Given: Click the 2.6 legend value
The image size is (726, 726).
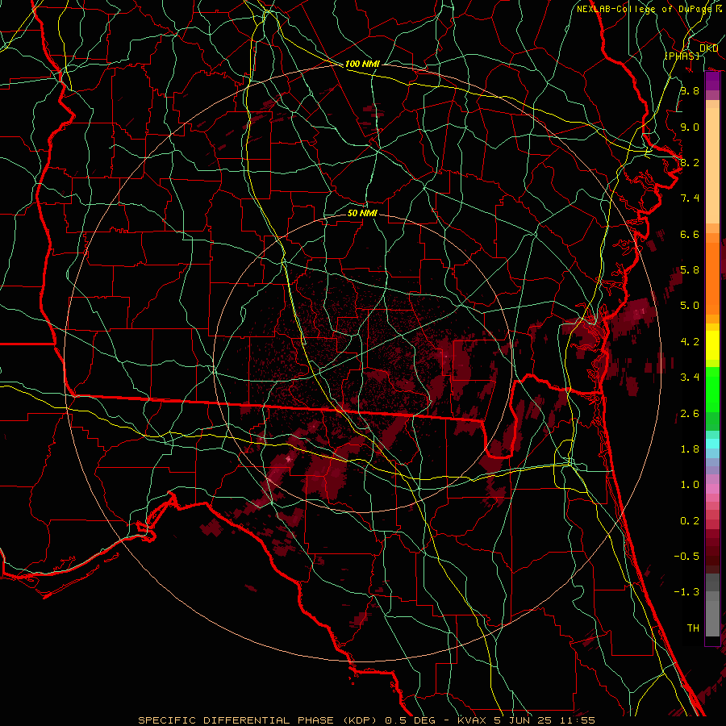Looking at the screenshot, I should point(690,414).
